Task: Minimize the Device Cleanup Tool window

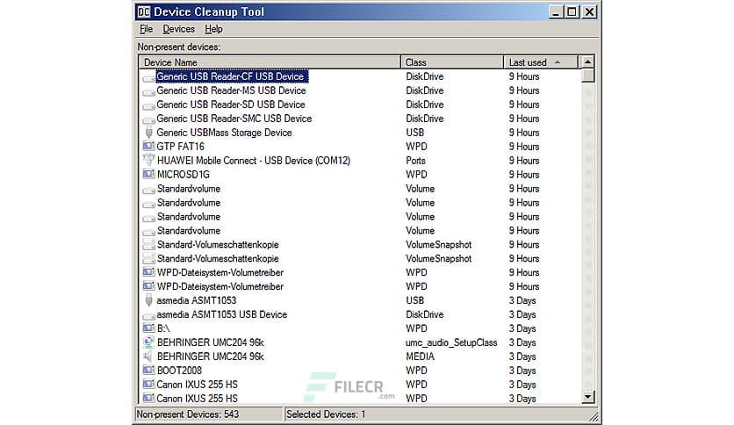Action: 556,11
